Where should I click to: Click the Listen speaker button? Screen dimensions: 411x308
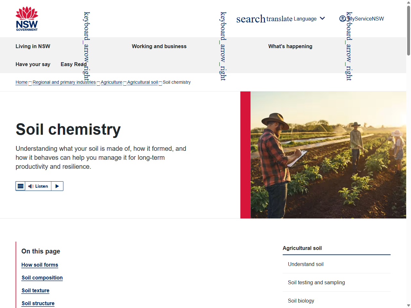[38, 186]
